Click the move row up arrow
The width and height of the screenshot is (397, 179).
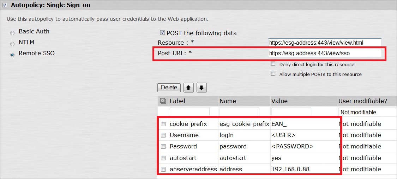188,88
